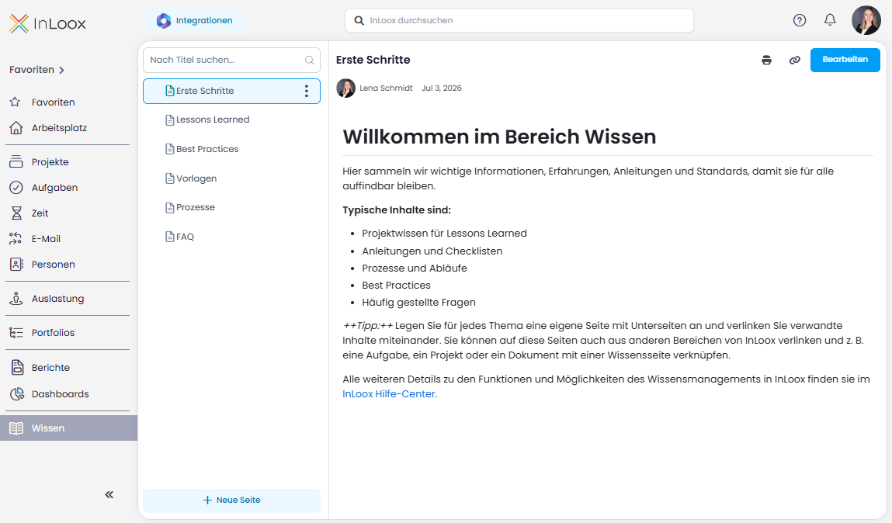Open Dashboards in sidebar
This screenshot has width=892, height=523.
coord(68,394)
